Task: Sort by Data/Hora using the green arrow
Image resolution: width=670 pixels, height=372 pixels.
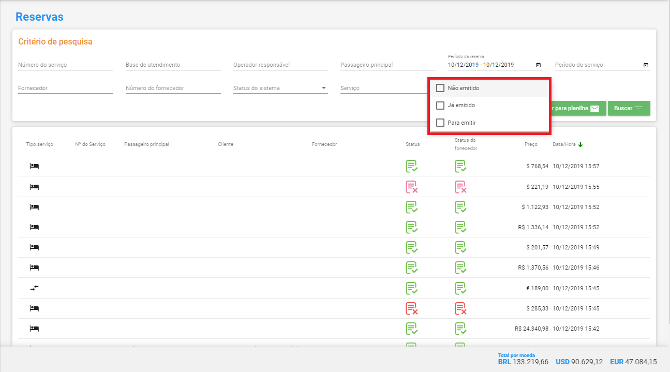Action: [x=580, y=144]
